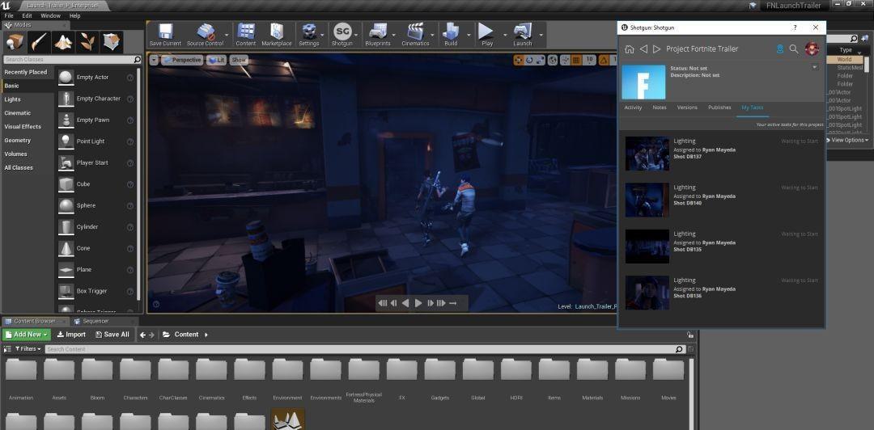The height and width of the screenshot is (430, 874).
Task: Open the Help menu
Action: click(74, 16)
